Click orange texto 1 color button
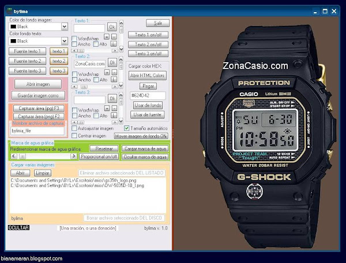Image resolution: width=346 pixels, height=263 pixels. point(59,51)
